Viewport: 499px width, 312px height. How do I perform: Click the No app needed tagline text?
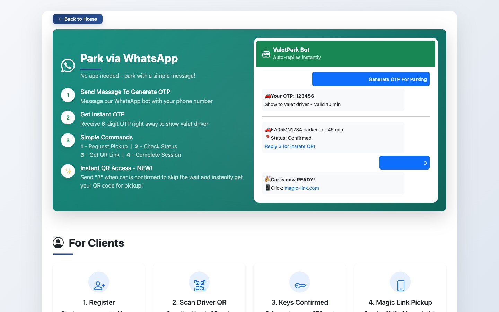click(x=138, y=76)
